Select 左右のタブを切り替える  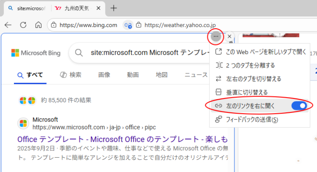[260, 79]
